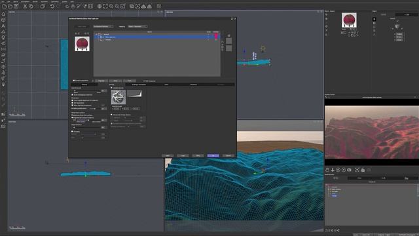Image resolution: width=419 pixels, height=236 pixels.
Task: Toggle Variable density checkbox
Action: pyautogui.click(x=112, y=88)
